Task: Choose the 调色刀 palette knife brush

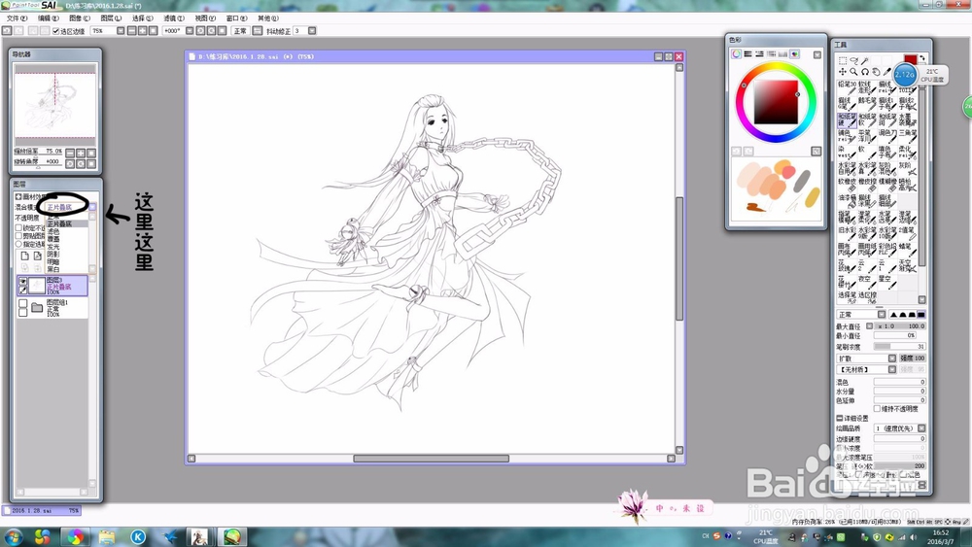Action: point(887,136)
